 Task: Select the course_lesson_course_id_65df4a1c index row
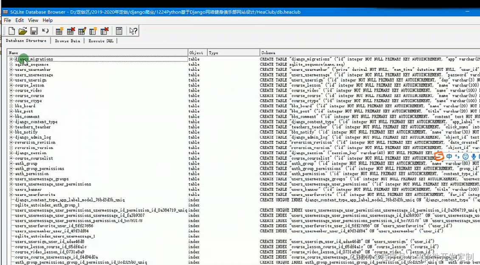(244, 246)
